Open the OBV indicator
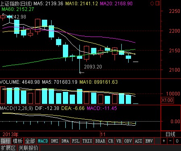The height and width of the screenshot is (151, 181). pos(128,141)
